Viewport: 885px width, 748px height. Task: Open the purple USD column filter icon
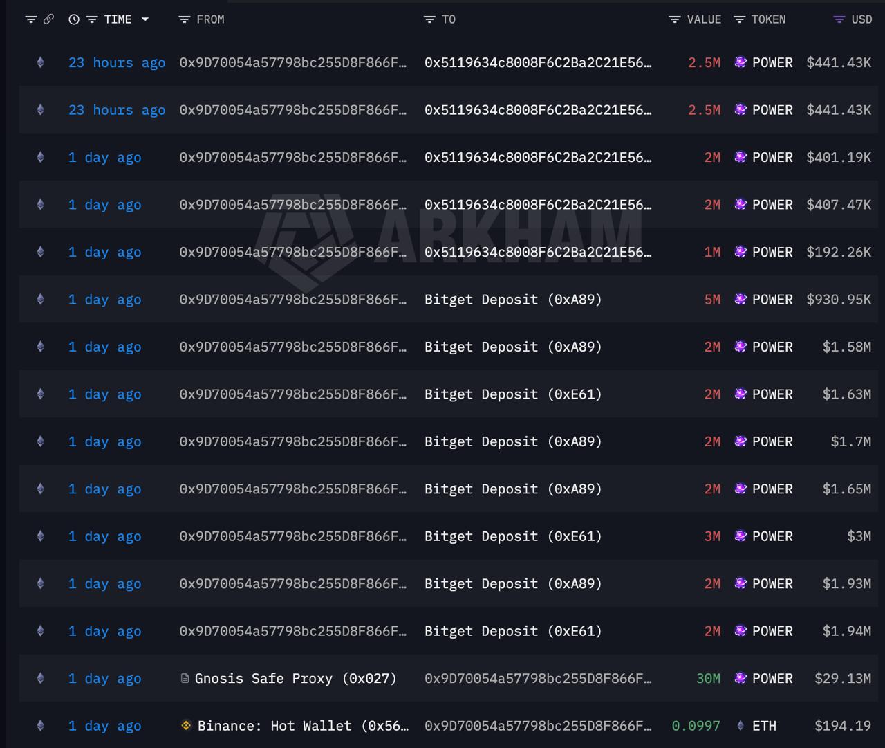839,19
